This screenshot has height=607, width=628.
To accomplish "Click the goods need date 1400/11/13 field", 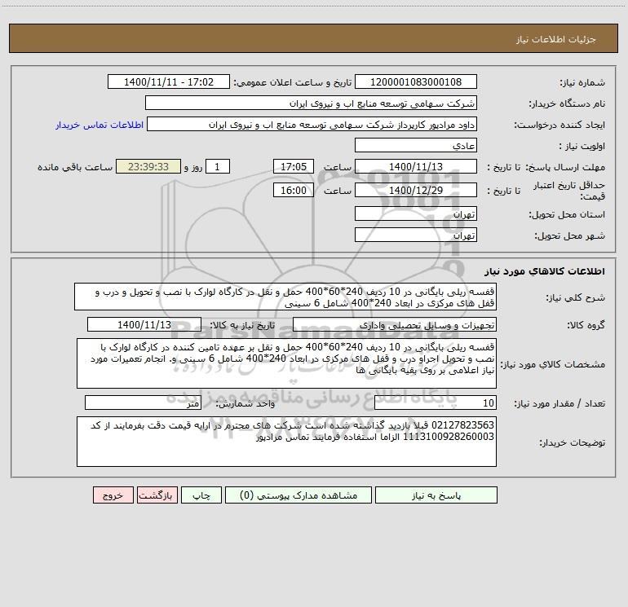I will pos(144,324).
